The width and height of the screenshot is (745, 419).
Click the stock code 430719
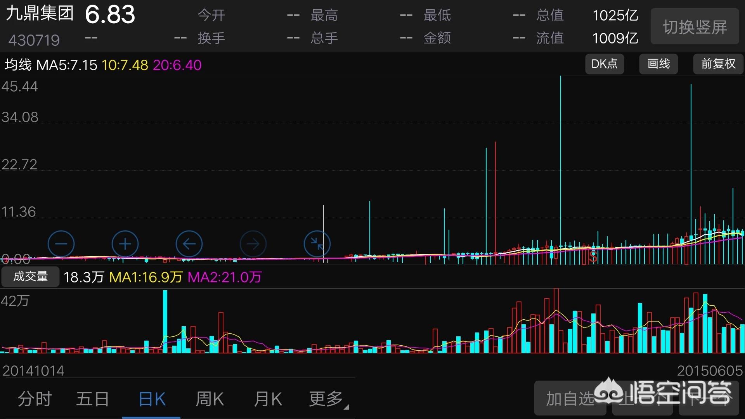(x=34, y=40)
